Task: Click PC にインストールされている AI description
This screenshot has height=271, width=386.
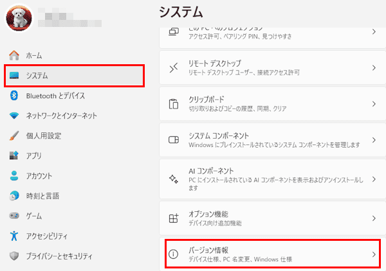Action: (276, 184)
